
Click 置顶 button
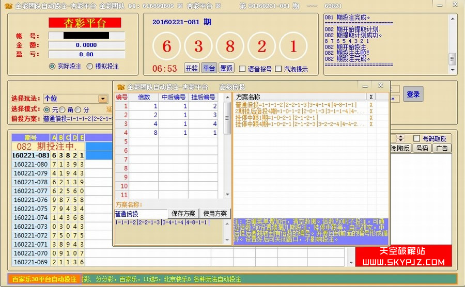(227, 68)
